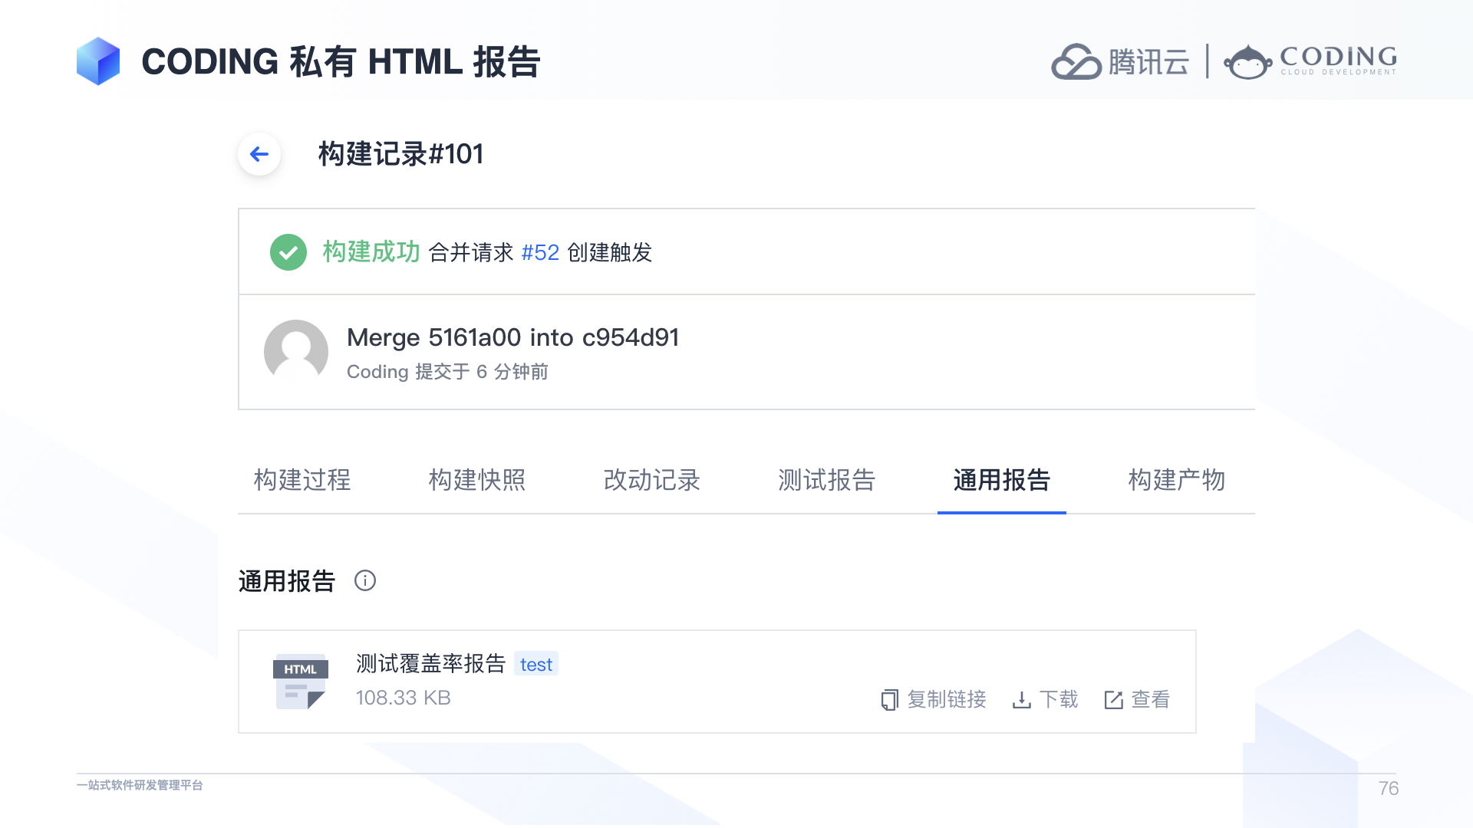
Task: Click the info icon beside 通用报告 heading
Action: (365, 580)
